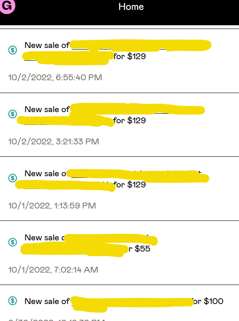
Task: Click the timestamp 10/1/2022, 7:02:14 AM
Action: [x=53, y=270]
